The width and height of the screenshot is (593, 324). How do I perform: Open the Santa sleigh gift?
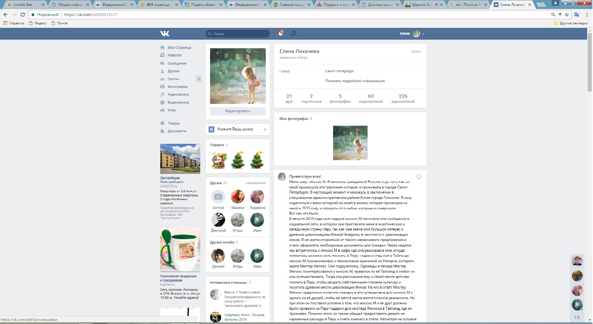(x=219, y=160)
